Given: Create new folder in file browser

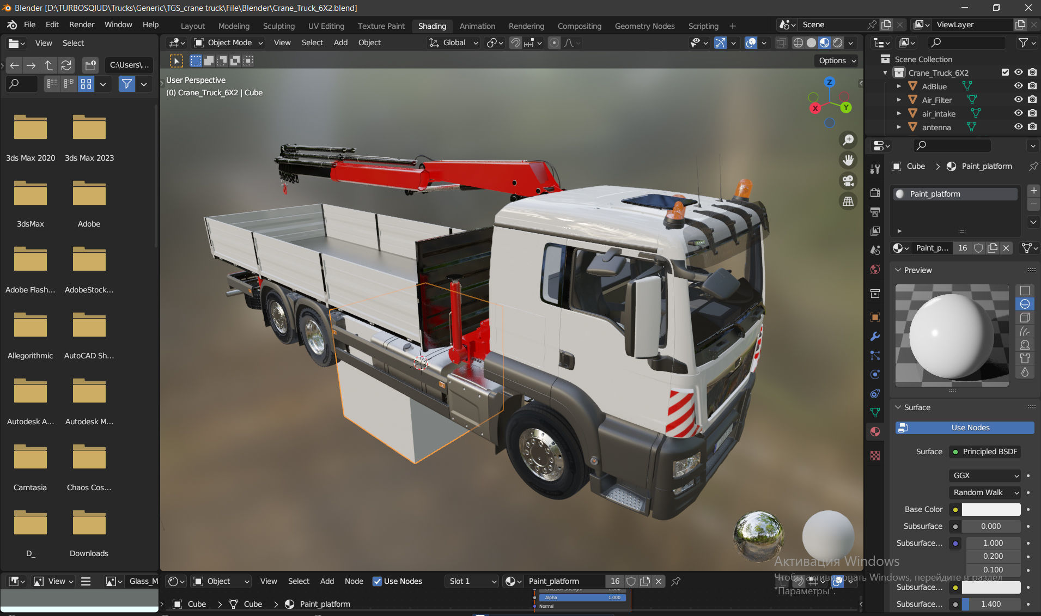Looking at the screenshot, I should pos(90,65).
